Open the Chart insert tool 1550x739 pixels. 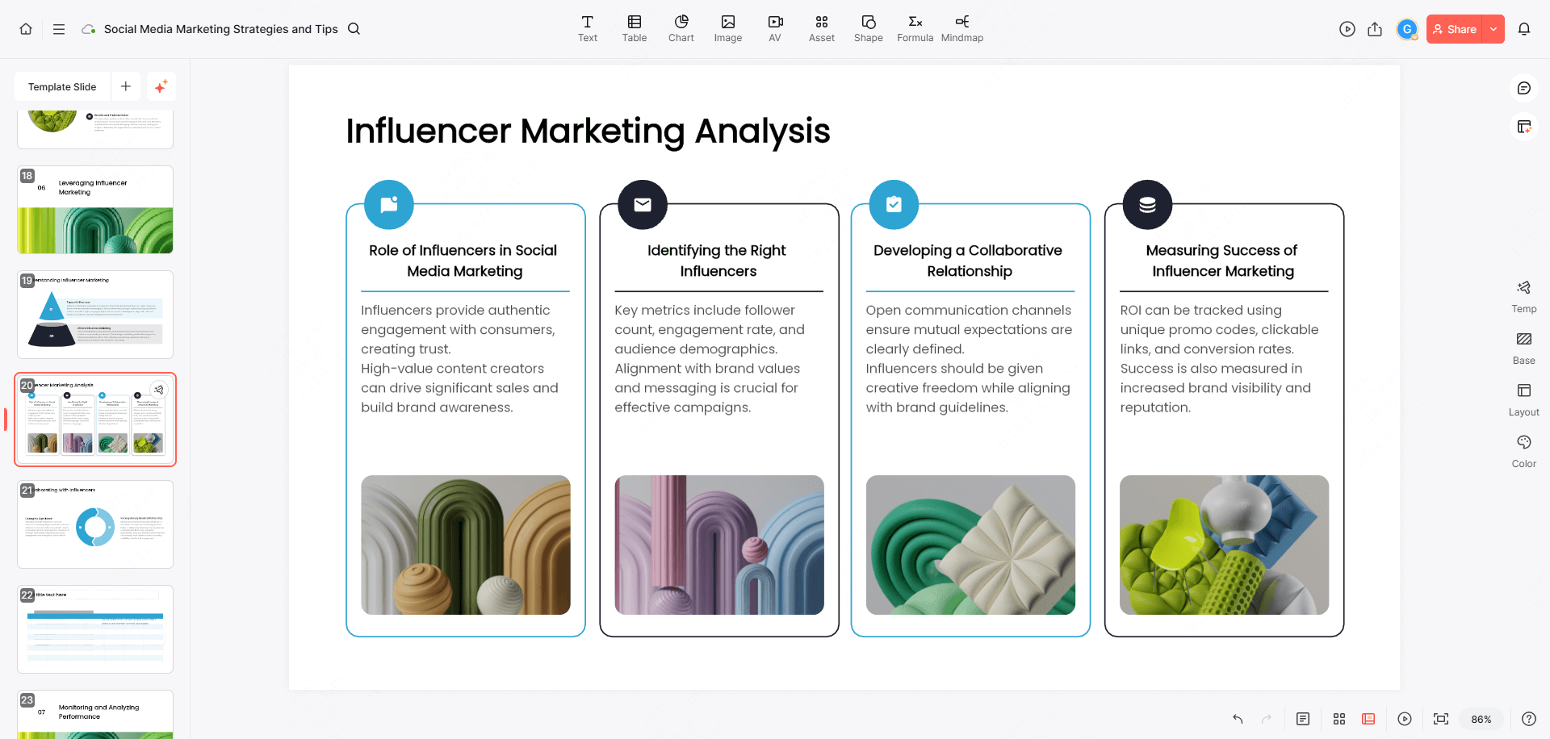pos(681,28)
